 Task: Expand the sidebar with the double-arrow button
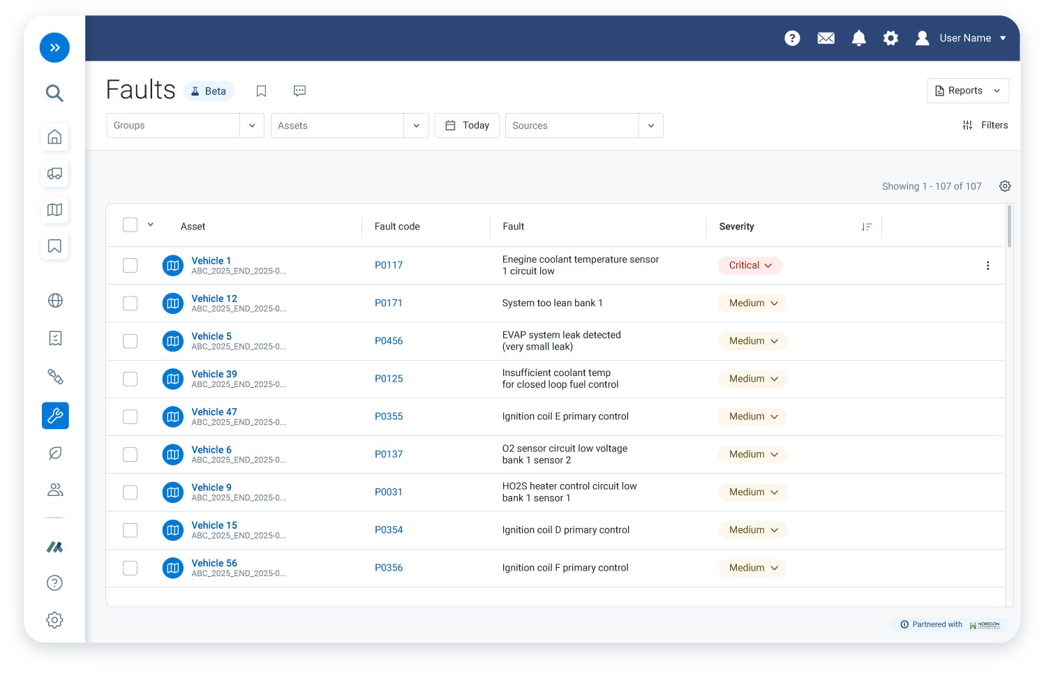pos(54,47)
